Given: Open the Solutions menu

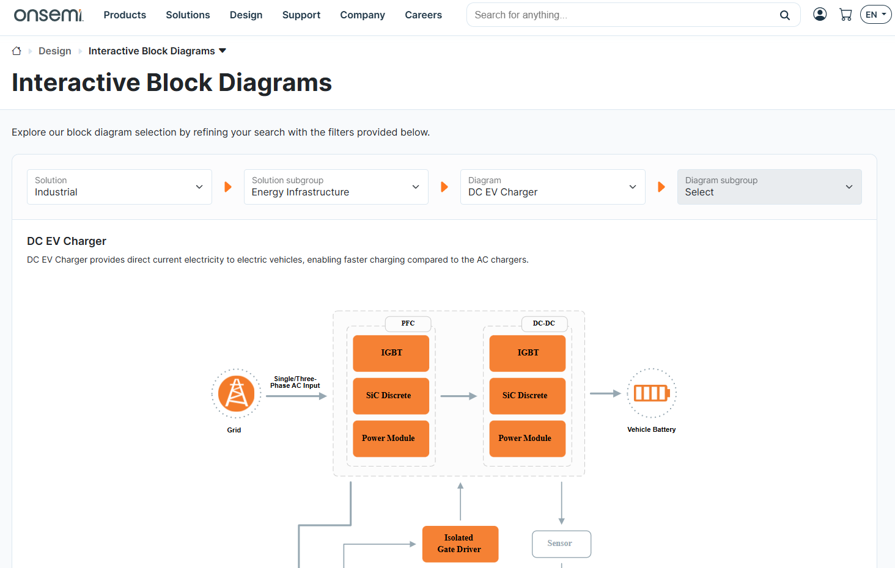Looking at the screenshot, I should pyautogui.click(x=188, y=15).
